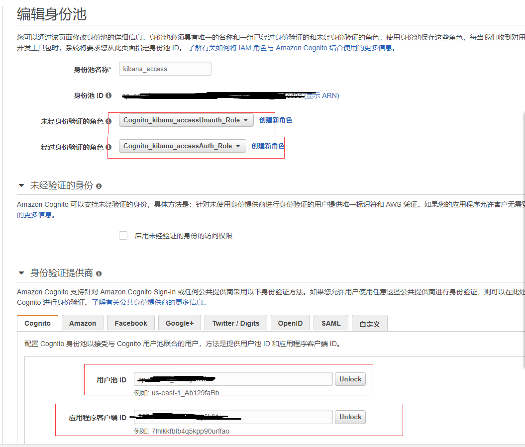Enable 启用未经验证的身份的访问权限 checkbox
Screen dimensions: 525x447
pos(123,236)
